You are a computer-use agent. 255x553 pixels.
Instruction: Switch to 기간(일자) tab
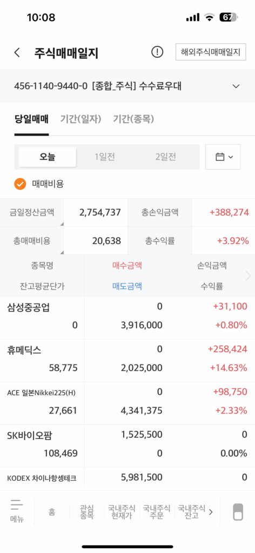[80, 119]
